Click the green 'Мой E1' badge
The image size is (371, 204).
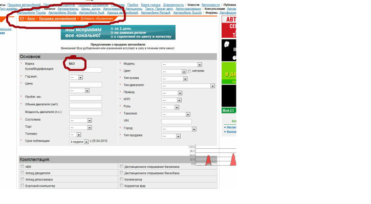(x=229, y=110)
